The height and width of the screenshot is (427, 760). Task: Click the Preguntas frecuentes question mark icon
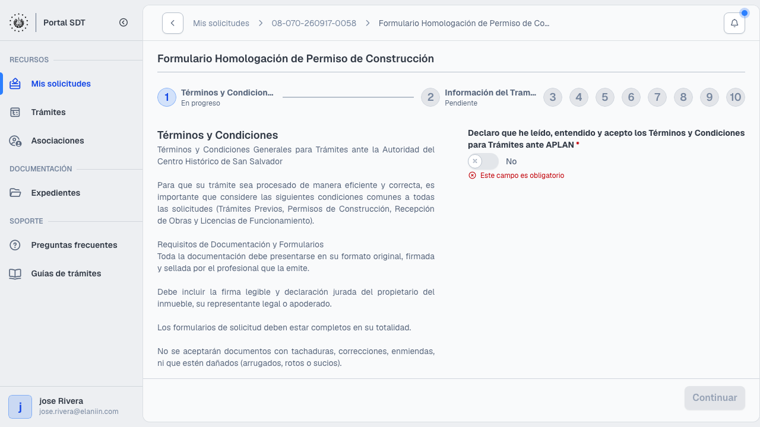(15, 245)
